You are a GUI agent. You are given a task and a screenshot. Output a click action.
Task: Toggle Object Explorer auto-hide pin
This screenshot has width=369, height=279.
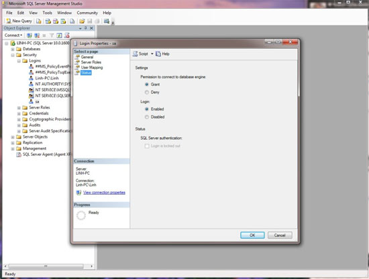86,28
